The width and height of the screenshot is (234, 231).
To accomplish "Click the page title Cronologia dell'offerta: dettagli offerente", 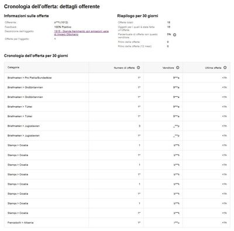I will [52, 6].
